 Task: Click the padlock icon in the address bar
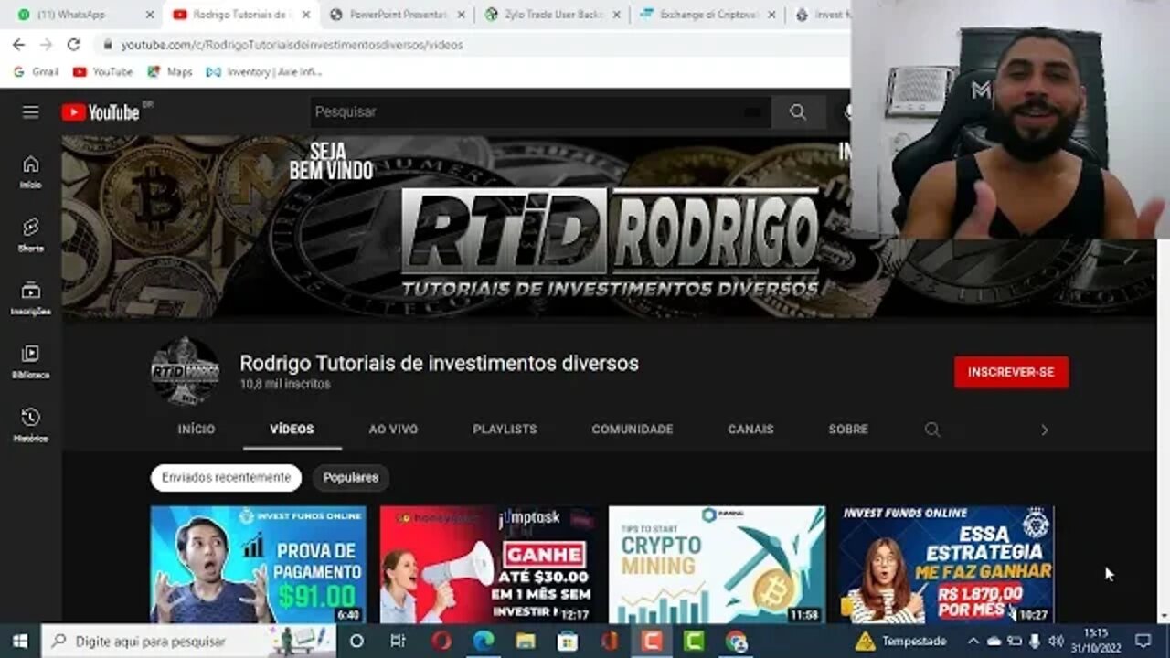(108, 44)
